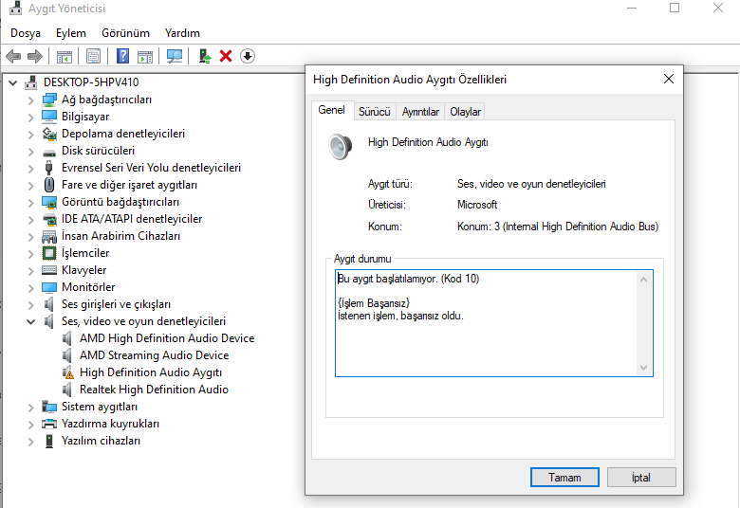Click the Bilgisayar monitor icon

49,116
